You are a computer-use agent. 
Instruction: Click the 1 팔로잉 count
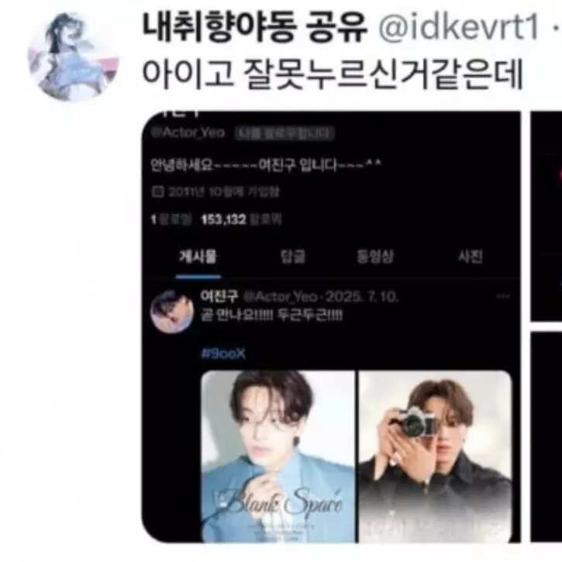click(x=171, y=219)
